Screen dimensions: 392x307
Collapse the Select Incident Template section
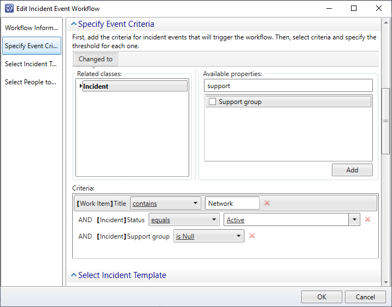click(x=74, y=275)
